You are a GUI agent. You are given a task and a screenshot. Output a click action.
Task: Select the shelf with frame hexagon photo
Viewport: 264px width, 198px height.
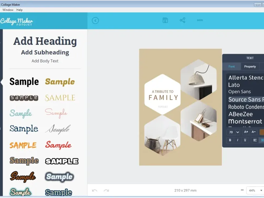pos(199,121)
